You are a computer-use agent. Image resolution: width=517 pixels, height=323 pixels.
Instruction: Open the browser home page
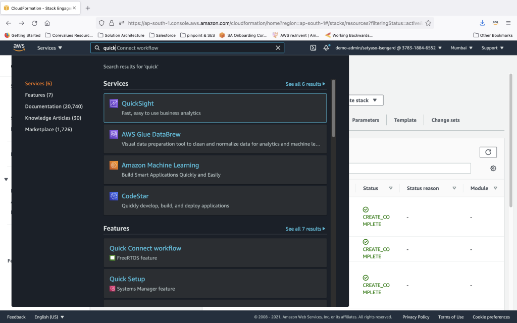(x=47, y=23)
